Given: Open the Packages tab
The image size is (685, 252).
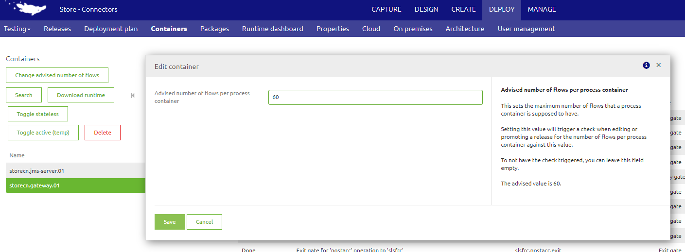Looking at the screenshot, I should (214, 29).
